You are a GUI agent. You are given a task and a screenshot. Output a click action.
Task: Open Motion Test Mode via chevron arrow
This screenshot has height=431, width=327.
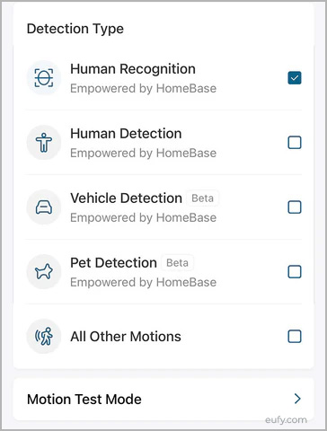297,399
